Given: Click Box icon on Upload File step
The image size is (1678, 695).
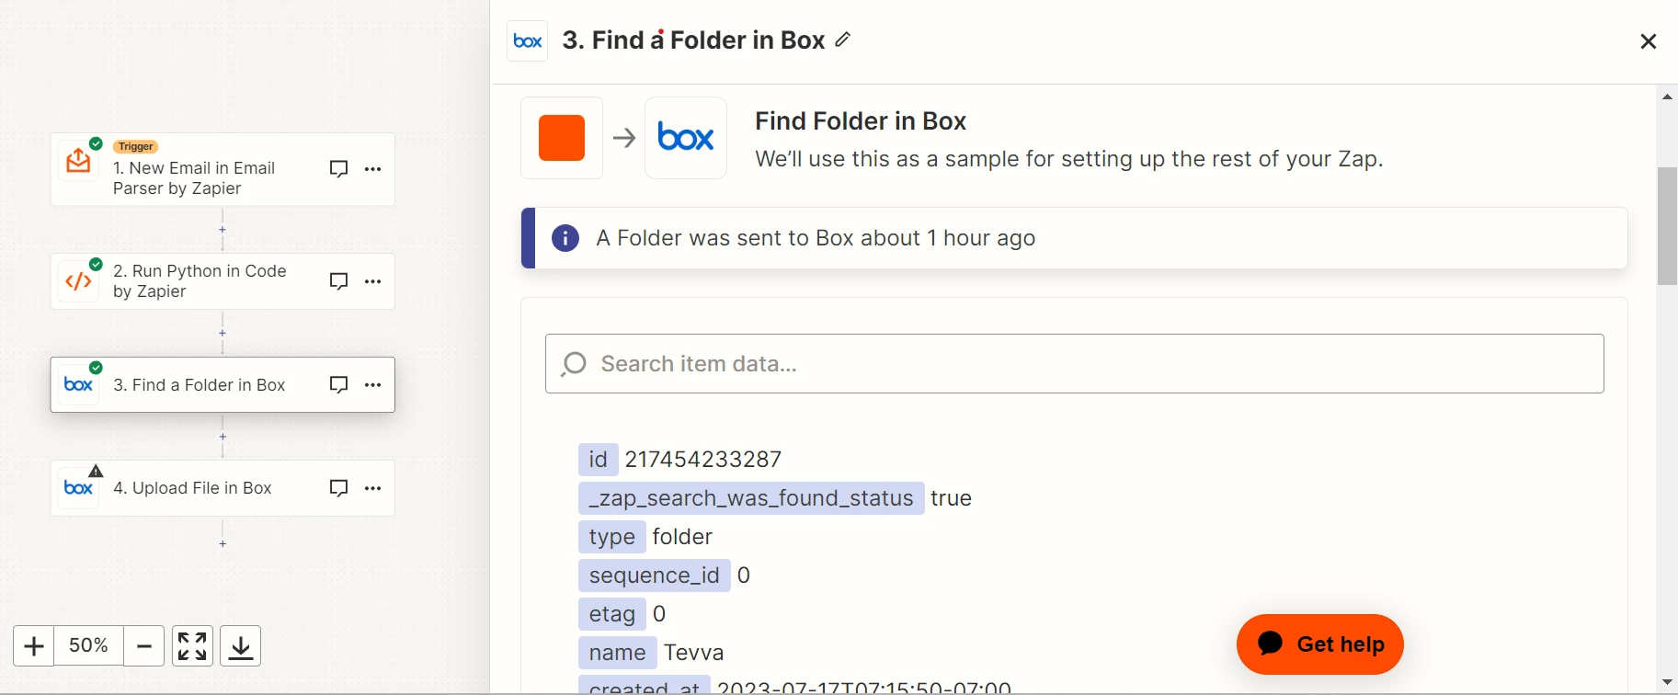Looking at the screenshot, I should pos(79,488).
